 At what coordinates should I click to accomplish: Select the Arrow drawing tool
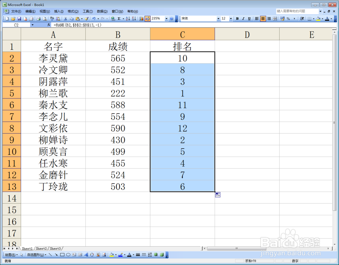(x=56, y=255)
